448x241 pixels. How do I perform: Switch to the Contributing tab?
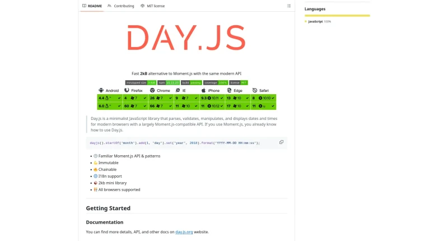click(x=121, y=6)
